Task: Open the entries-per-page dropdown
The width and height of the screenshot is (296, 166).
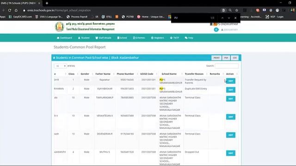Action: point(60,66)
